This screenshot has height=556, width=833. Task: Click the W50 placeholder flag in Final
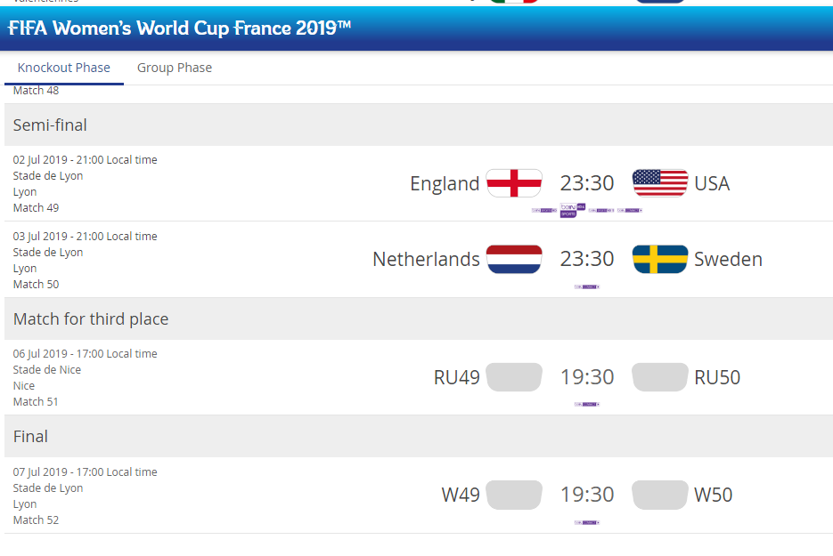point(660,495)
